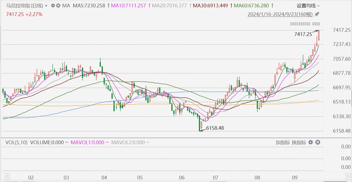The height and width of the screenshot is (182, 352).
Task: Click the 加指标 button
Action: tap(283, 142)
